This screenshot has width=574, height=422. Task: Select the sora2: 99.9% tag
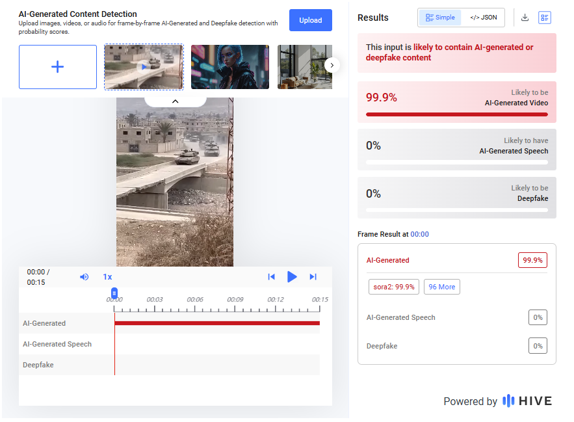click(393, 287)
